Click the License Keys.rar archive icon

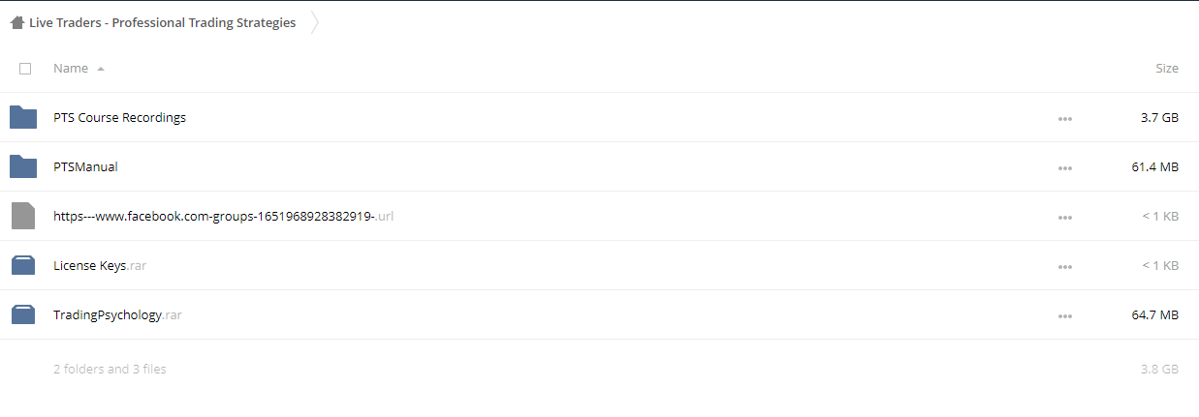(23, 265)
